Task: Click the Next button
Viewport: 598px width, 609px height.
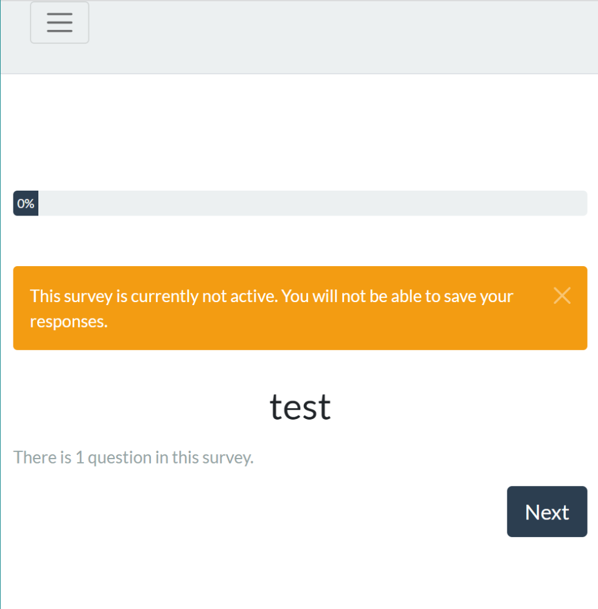Action: [546, 512]
